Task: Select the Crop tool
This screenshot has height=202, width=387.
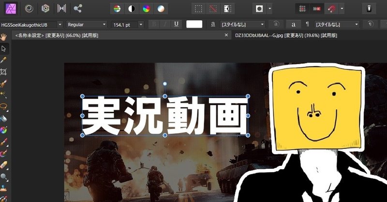Action: [x=3, y=72]
